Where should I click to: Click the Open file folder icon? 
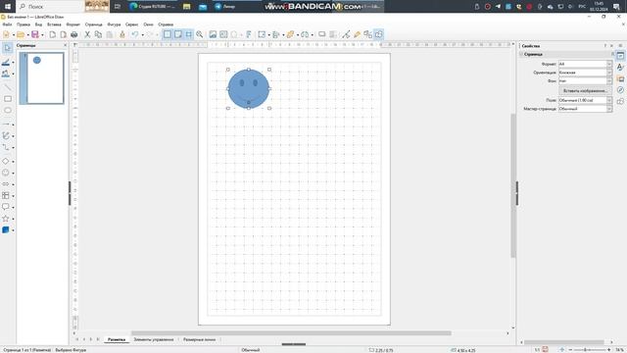21,35
